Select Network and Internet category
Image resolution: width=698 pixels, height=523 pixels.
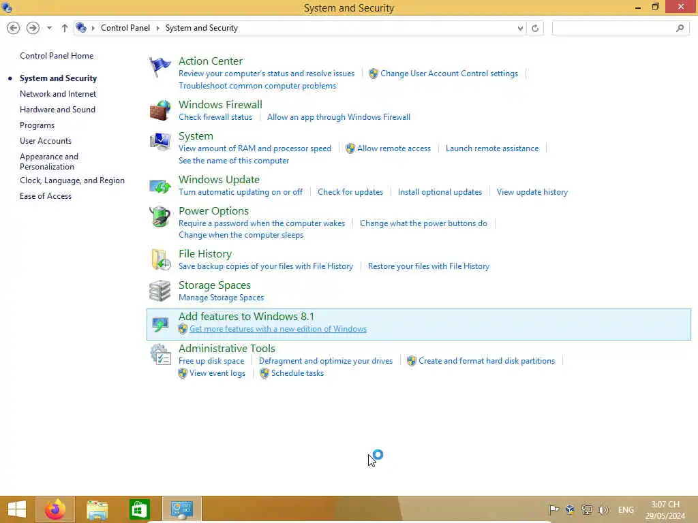tap(58, 94)
